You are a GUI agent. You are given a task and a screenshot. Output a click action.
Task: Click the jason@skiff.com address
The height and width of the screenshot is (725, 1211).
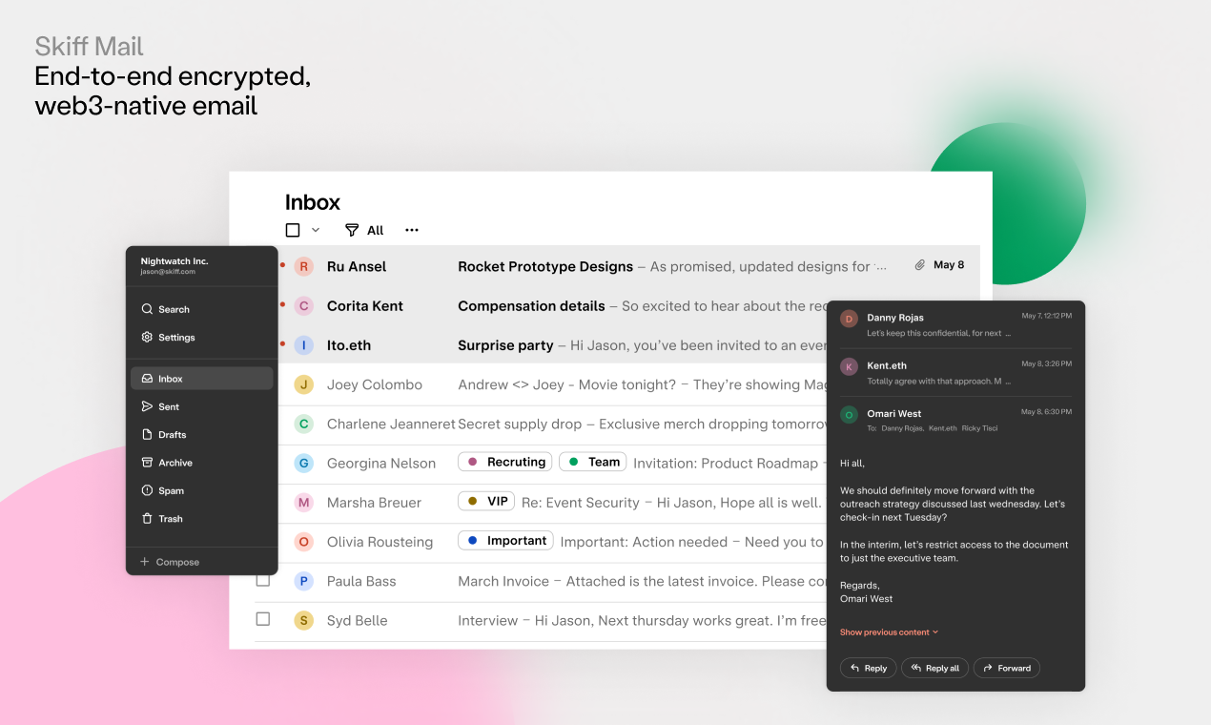coord(168,272)
